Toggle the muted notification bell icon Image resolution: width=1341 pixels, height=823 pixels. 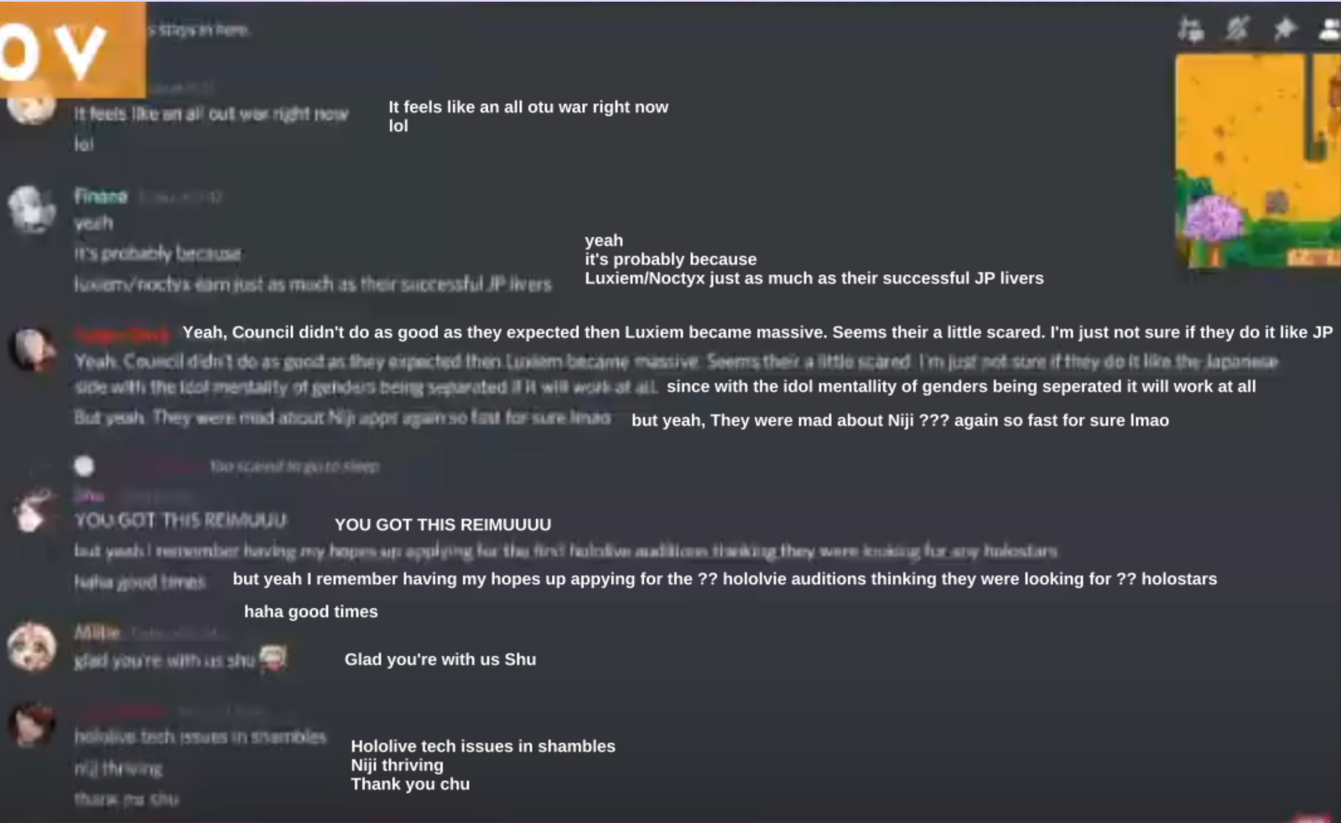click(1236, 30)
